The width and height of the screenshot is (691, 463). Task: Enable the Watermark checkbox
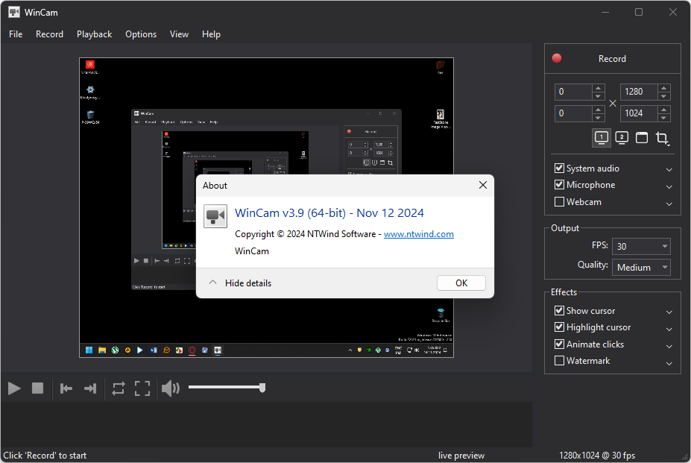coord(559,361)
